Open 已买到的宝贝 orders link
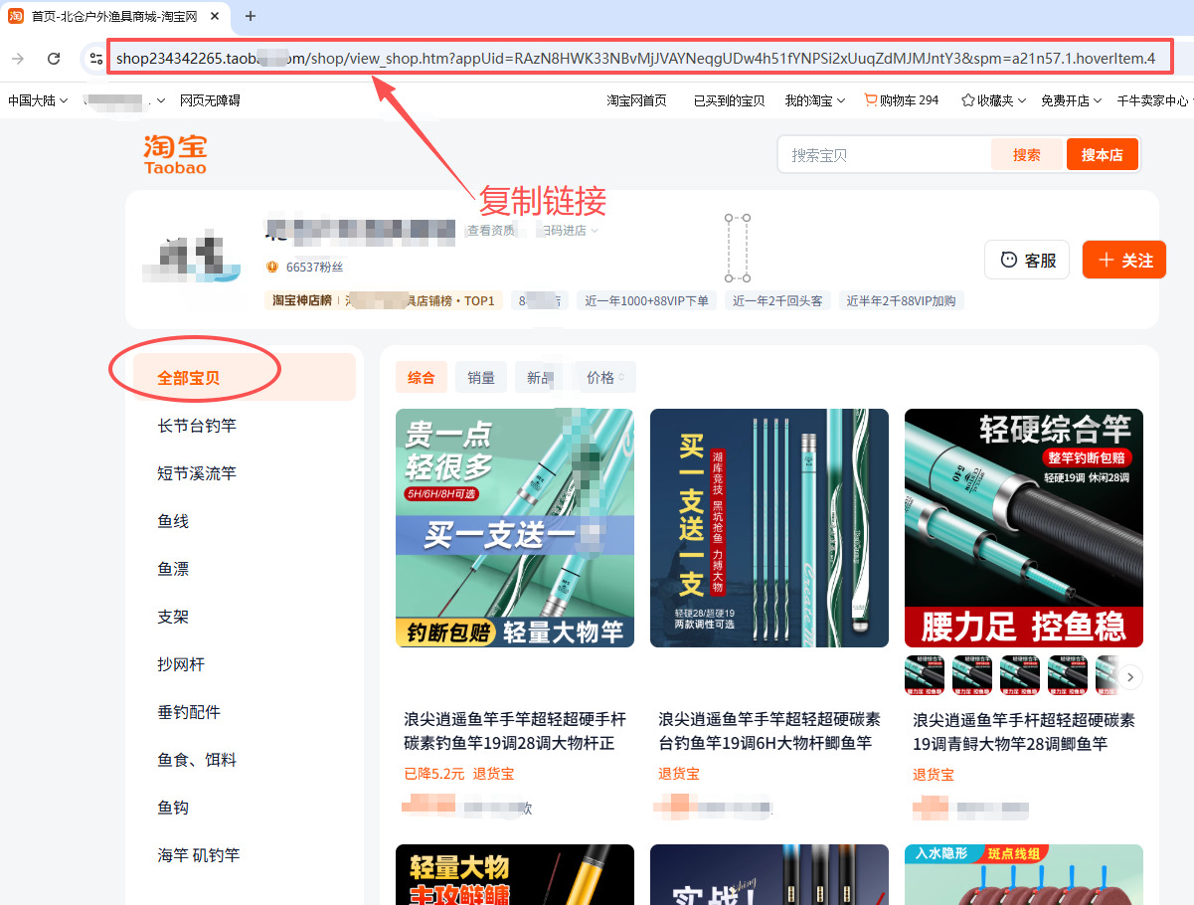The height and width of the screenshot is (905, 1194). point(730,100)
